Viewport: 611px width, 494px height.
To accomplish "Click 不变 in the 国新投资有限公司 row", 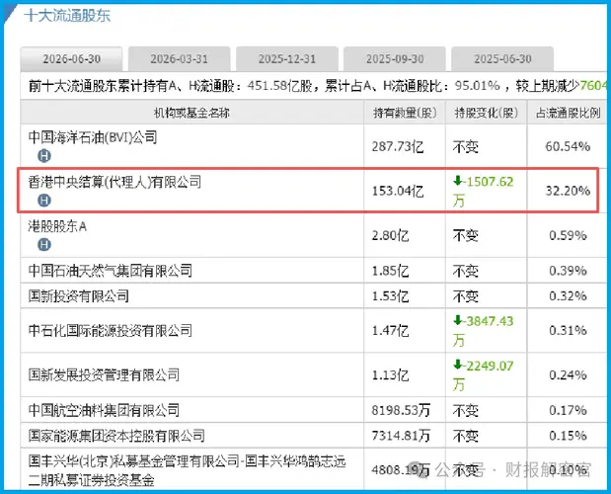I will [x=465, y=296].
